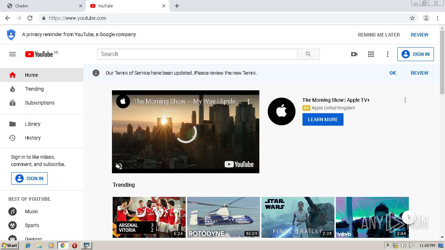Open Chrome profile avatar icon
The image size is (445, 250).
[426, 18]
